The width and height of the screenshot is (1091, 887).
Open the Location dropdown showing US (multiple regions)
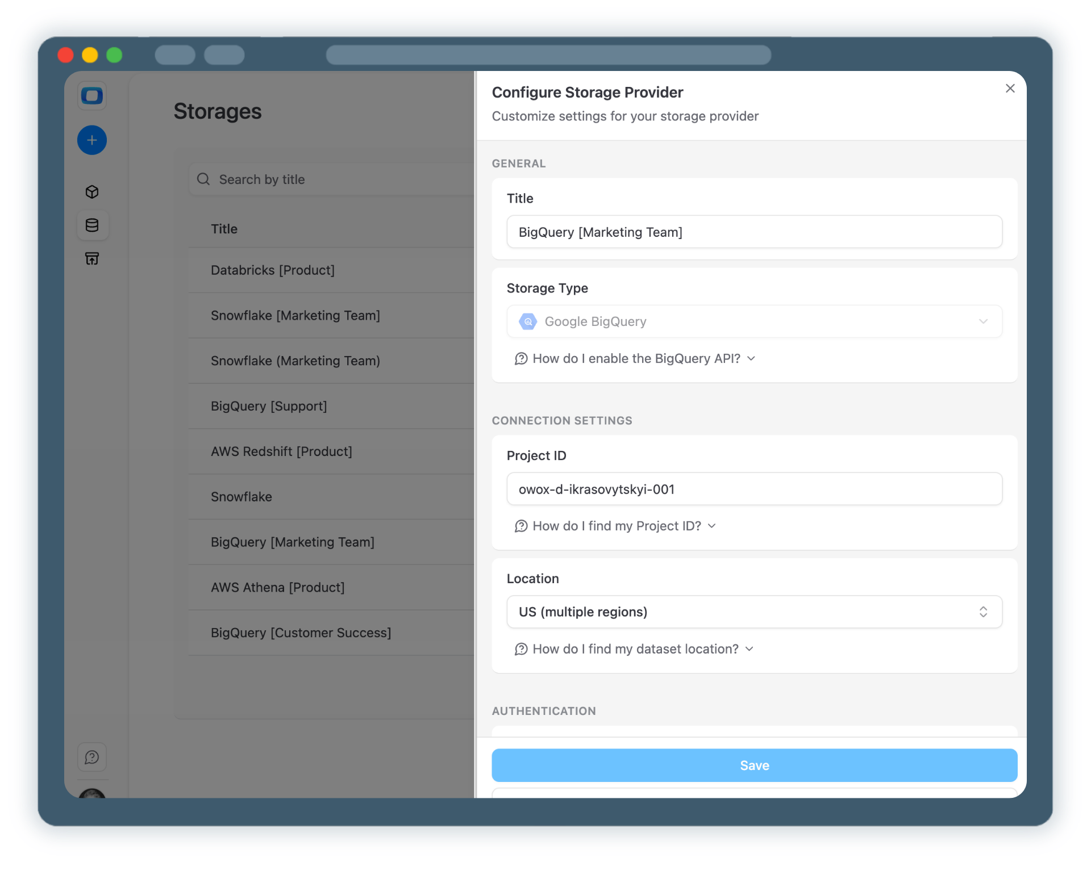click(753, 612)
